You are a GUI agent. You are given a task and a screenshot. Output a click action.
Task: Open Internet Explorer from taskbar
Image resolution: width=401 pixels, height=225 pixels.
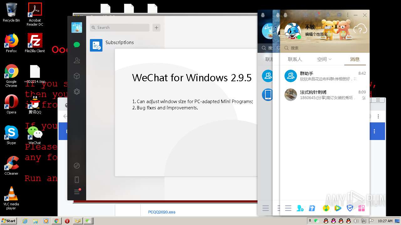tap(25, 221)
